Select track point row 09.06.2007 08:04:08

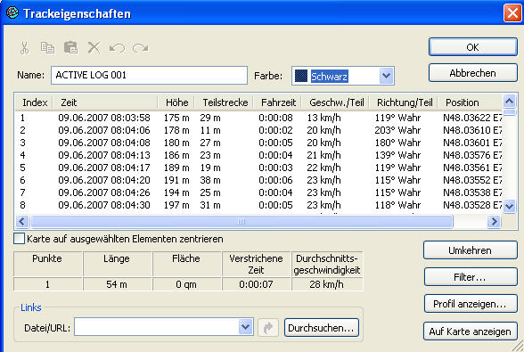point(258,143)
